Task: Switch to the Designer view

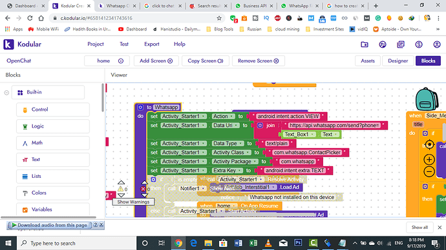Action: (x=398, y=61)
